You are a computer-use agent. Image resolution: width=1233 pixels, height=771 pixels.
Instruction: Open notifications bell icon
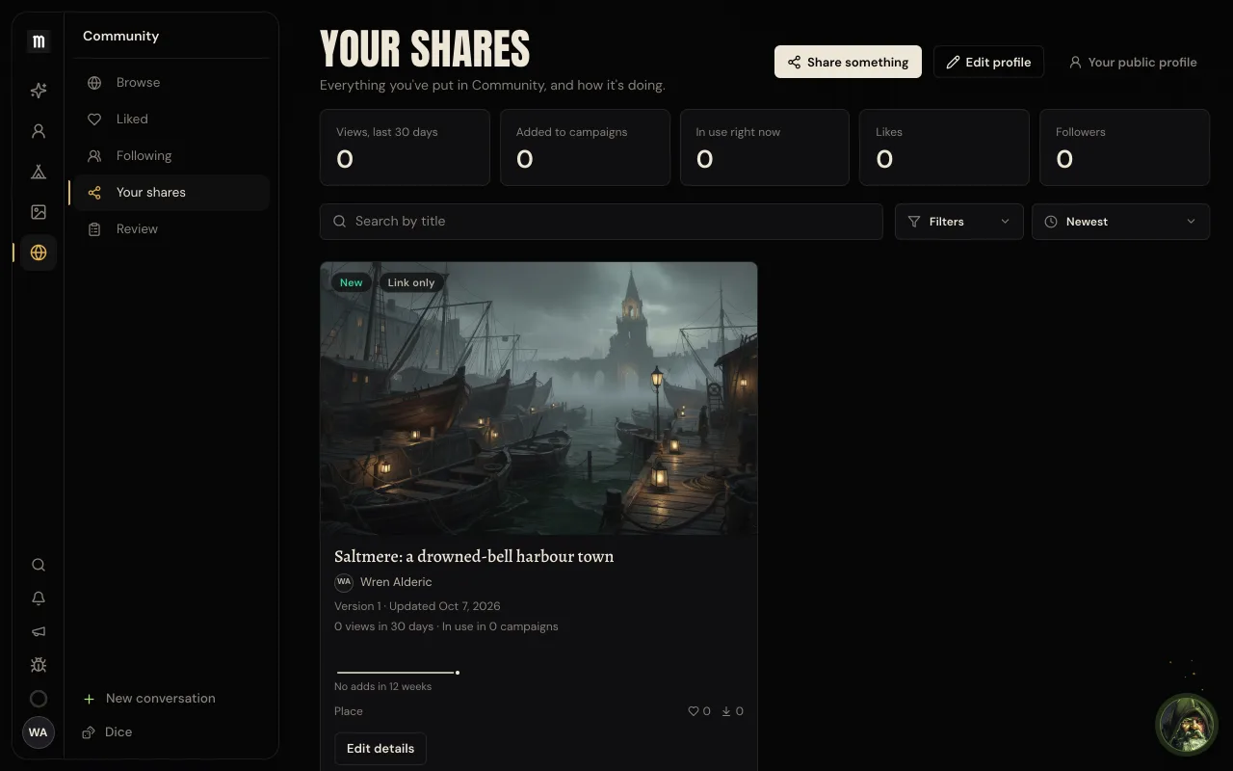coord(39,598)
